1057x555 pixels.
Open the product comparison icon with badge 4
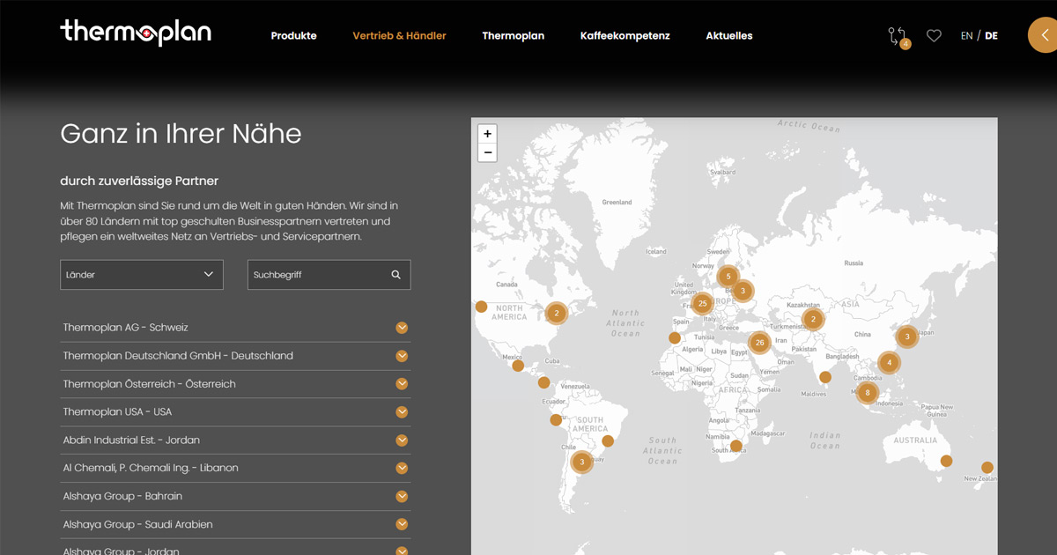click(898, 37)
